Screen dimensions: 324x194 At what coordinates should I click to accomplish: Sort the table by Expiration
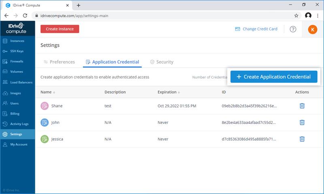tap(168, 92)
